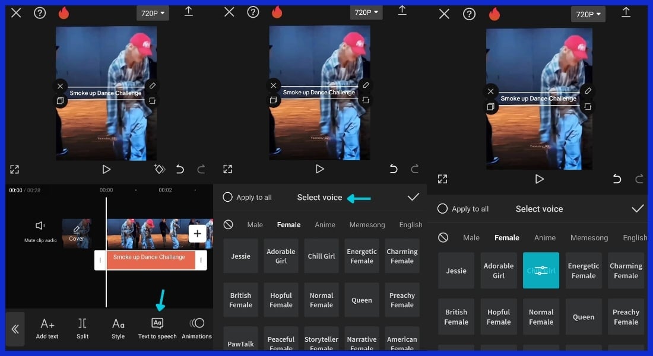Open the Add text tool
This screenshot has width=653, height=356.
coord(47,328)
